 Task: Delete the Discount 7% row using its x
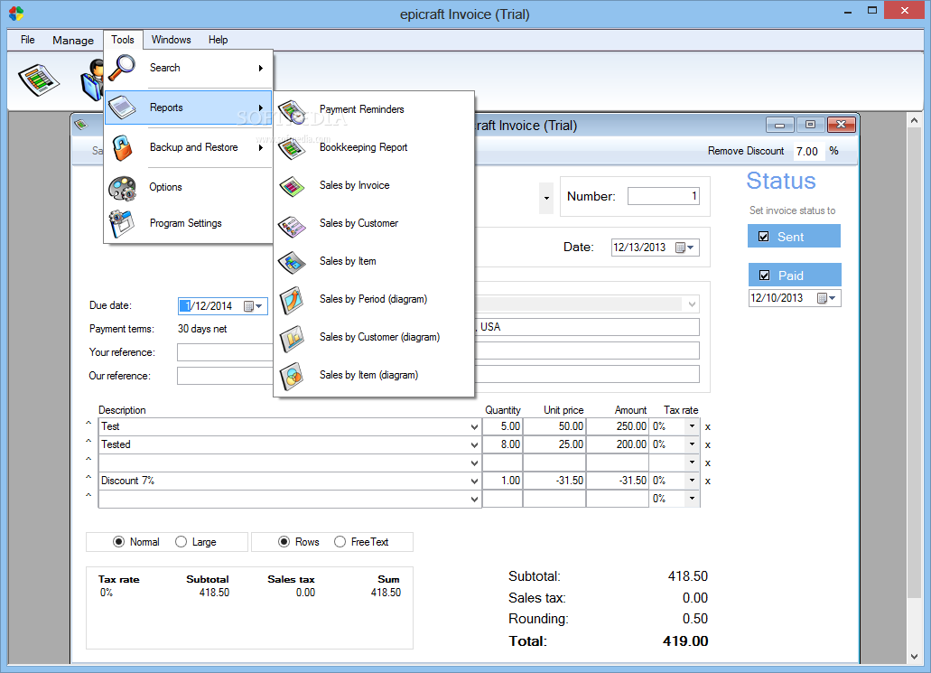pyautogui.click(x=708, y=481)
